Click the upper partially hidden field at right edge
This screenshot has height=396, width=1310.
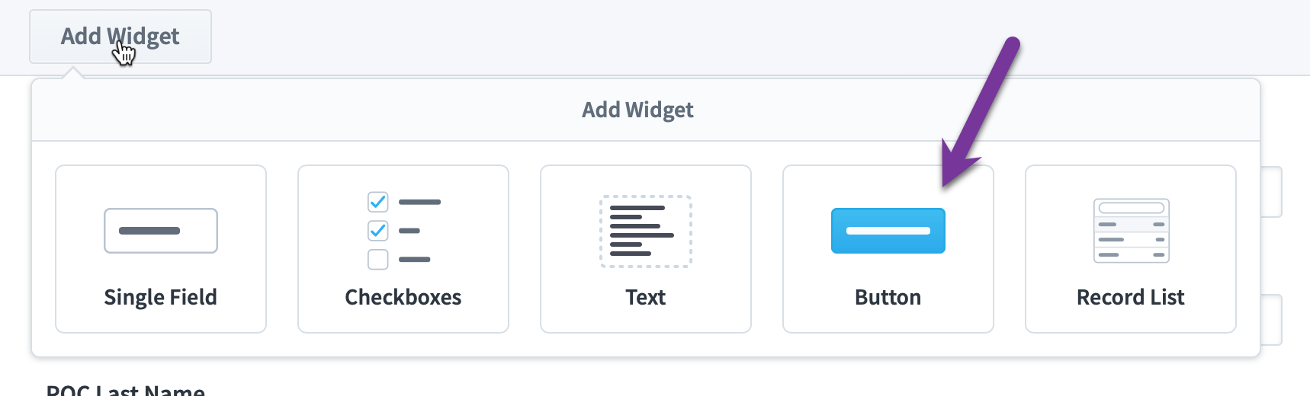[x=1271, y=193]
